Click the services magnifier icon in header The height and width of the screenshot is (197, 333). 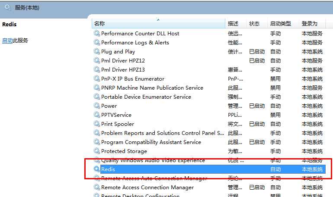point(8,8)
